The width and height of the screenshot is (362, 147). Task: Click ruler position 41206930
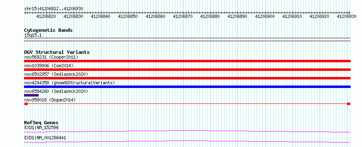click(x=347, y=16)
